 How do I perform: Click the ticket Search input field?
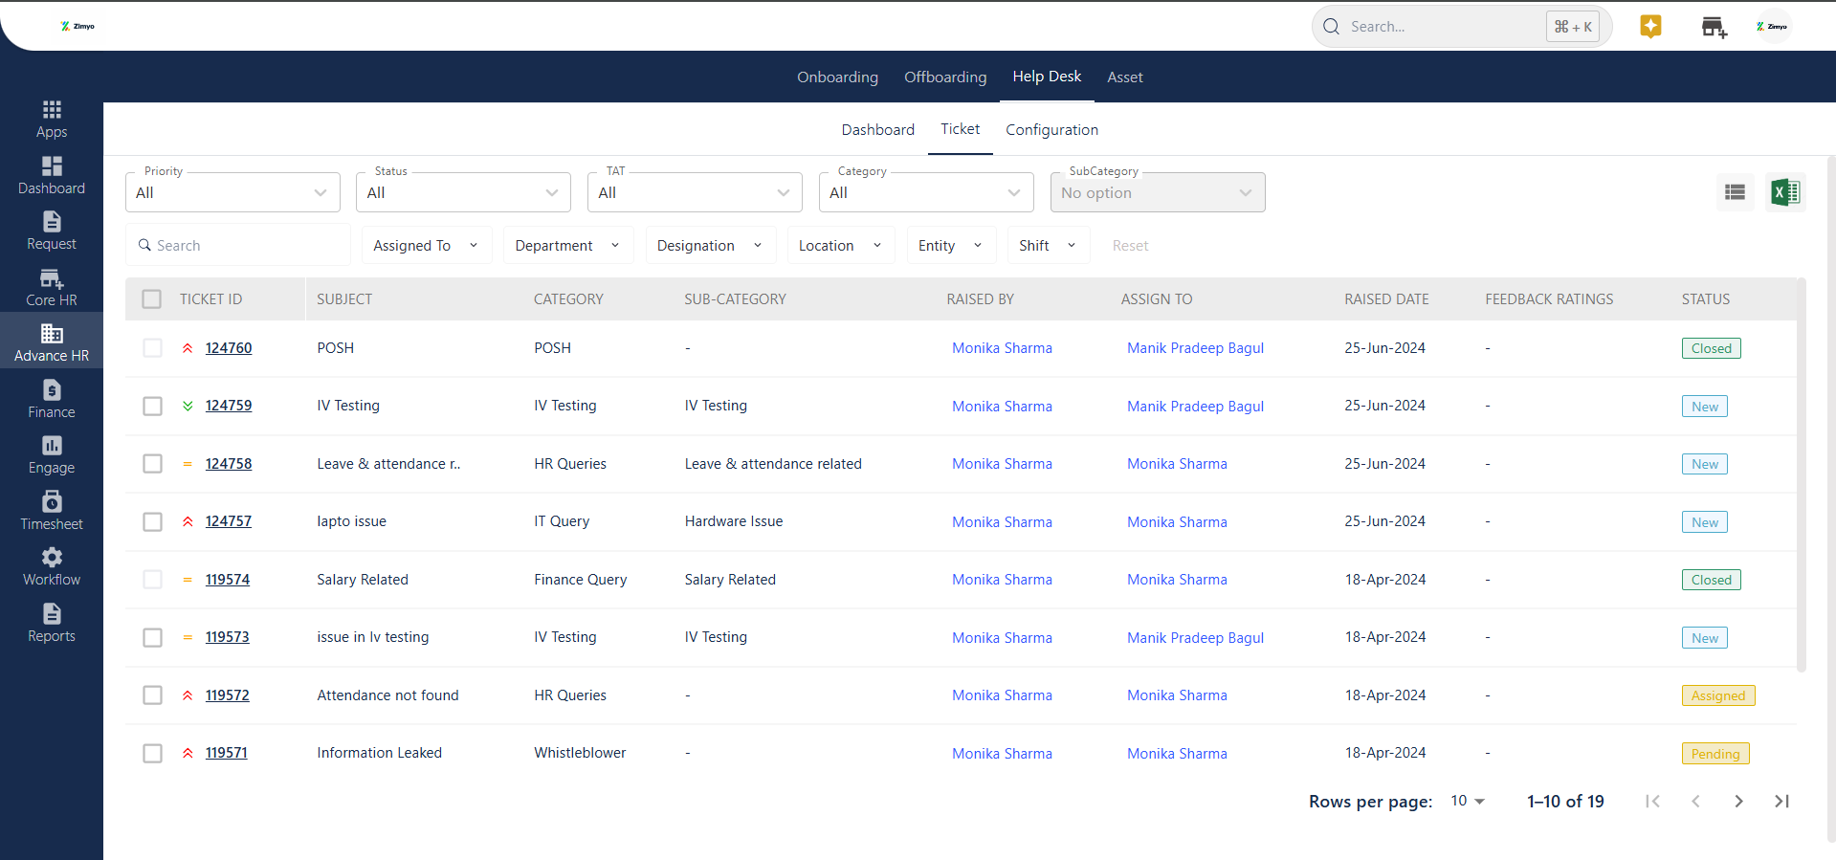pos(238,246)
